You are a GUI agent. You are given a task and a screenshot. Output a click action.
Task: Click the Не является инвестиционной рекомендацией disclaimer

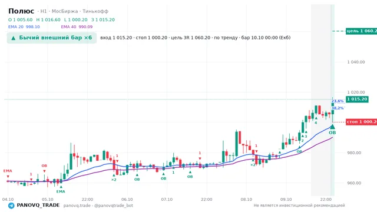click(299, 206)
